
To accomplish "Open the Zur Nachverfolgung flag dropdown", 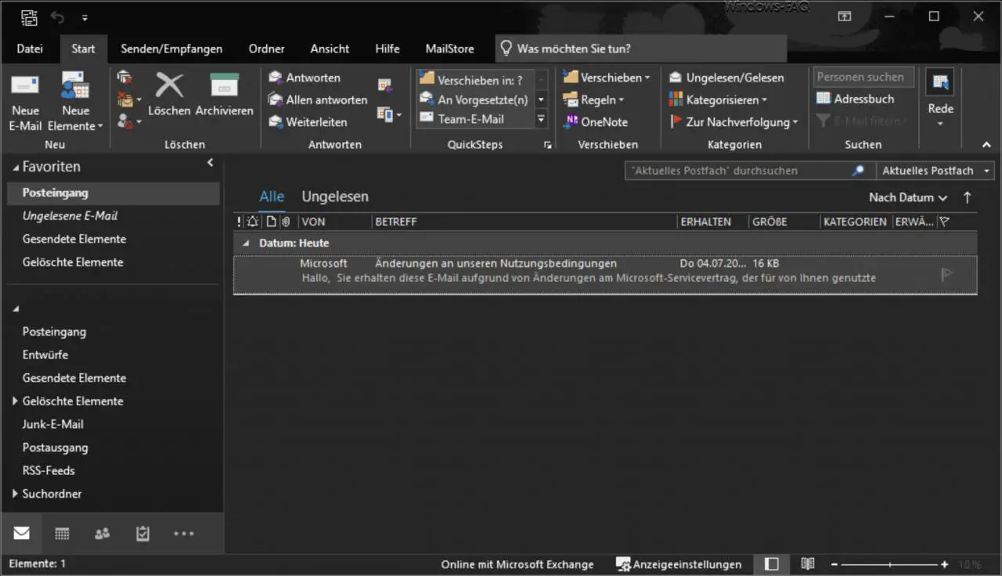I will click(733, 121).
